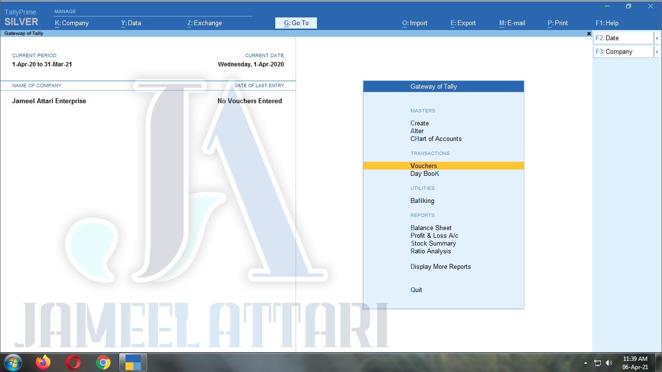Click the DATE OF LAST ENTRY label
This screenshot has width=662, height=372.
(259, 85)
